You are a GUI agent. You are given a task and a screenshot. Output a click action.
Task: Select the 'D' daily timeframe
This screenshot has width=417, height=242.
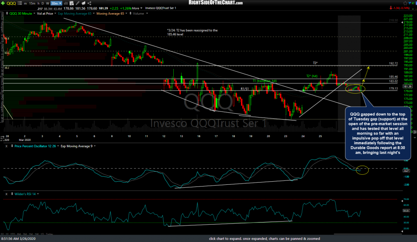[x=43, y=3]
